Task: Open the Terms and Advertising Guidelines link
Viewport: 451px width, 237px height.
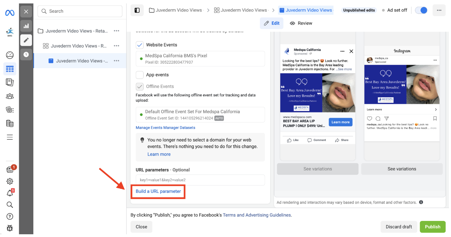Action: pos(257,215)
